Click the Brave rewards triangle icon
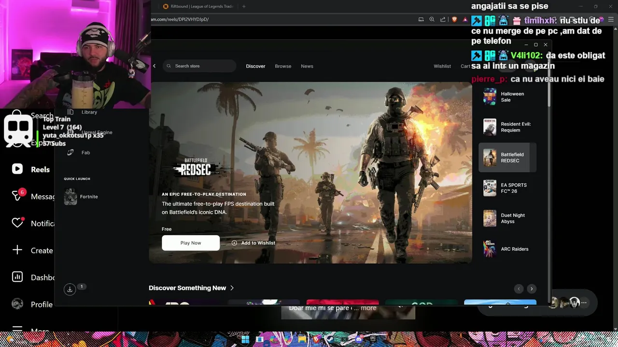This screenshot has width=618, height=347. coord(465,19)
